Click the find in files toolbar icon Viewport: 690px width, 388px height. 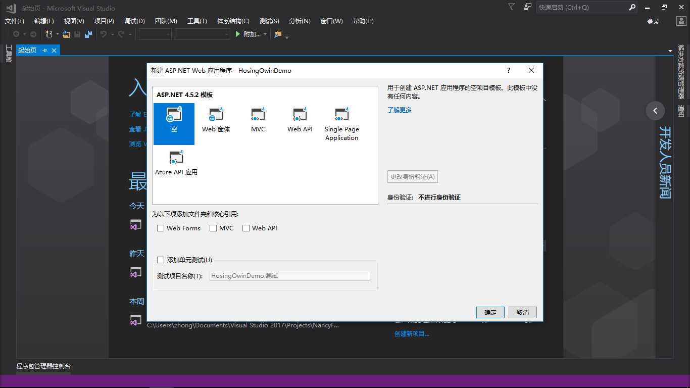(x=278, y=34)
